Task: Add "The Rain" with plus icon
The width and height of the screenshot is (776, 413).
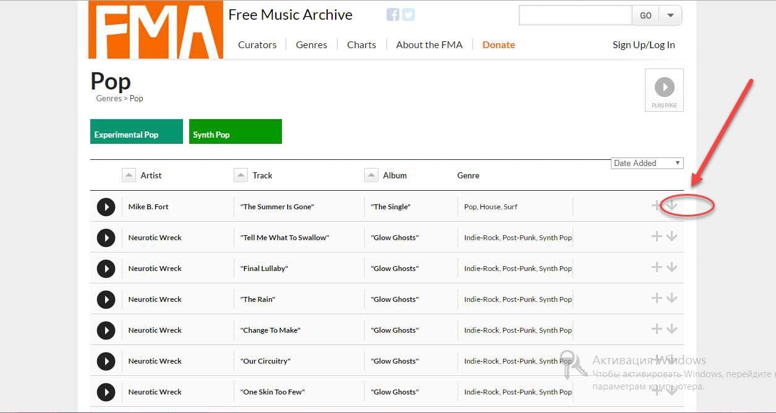Action: [x=657, y=298]
